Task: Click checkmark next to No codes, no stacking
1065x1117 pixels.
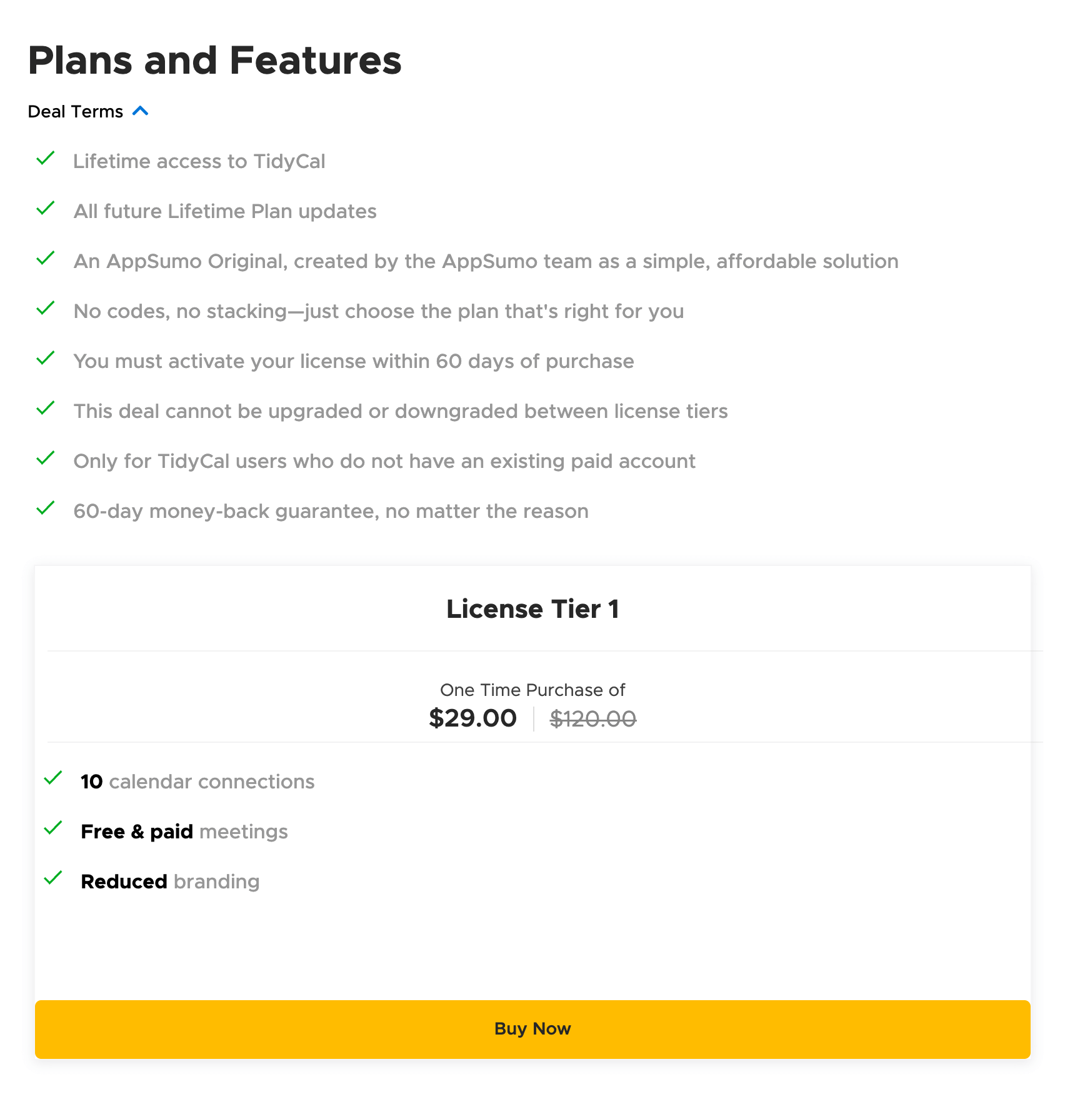Action: [46, 309]
